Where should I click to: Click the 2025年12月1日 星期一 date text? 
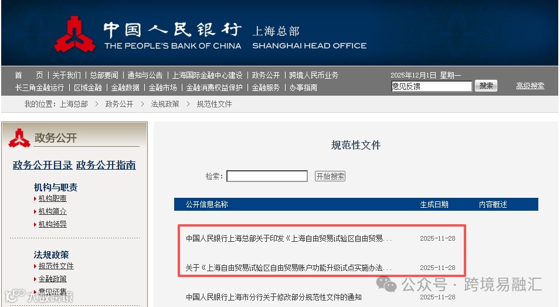pos(426,75)
